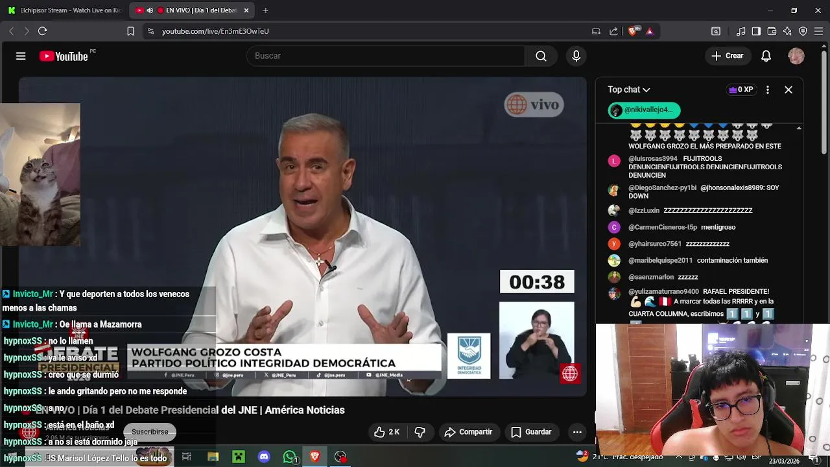Like the video with thumbs up

click(x=387, y=432)
